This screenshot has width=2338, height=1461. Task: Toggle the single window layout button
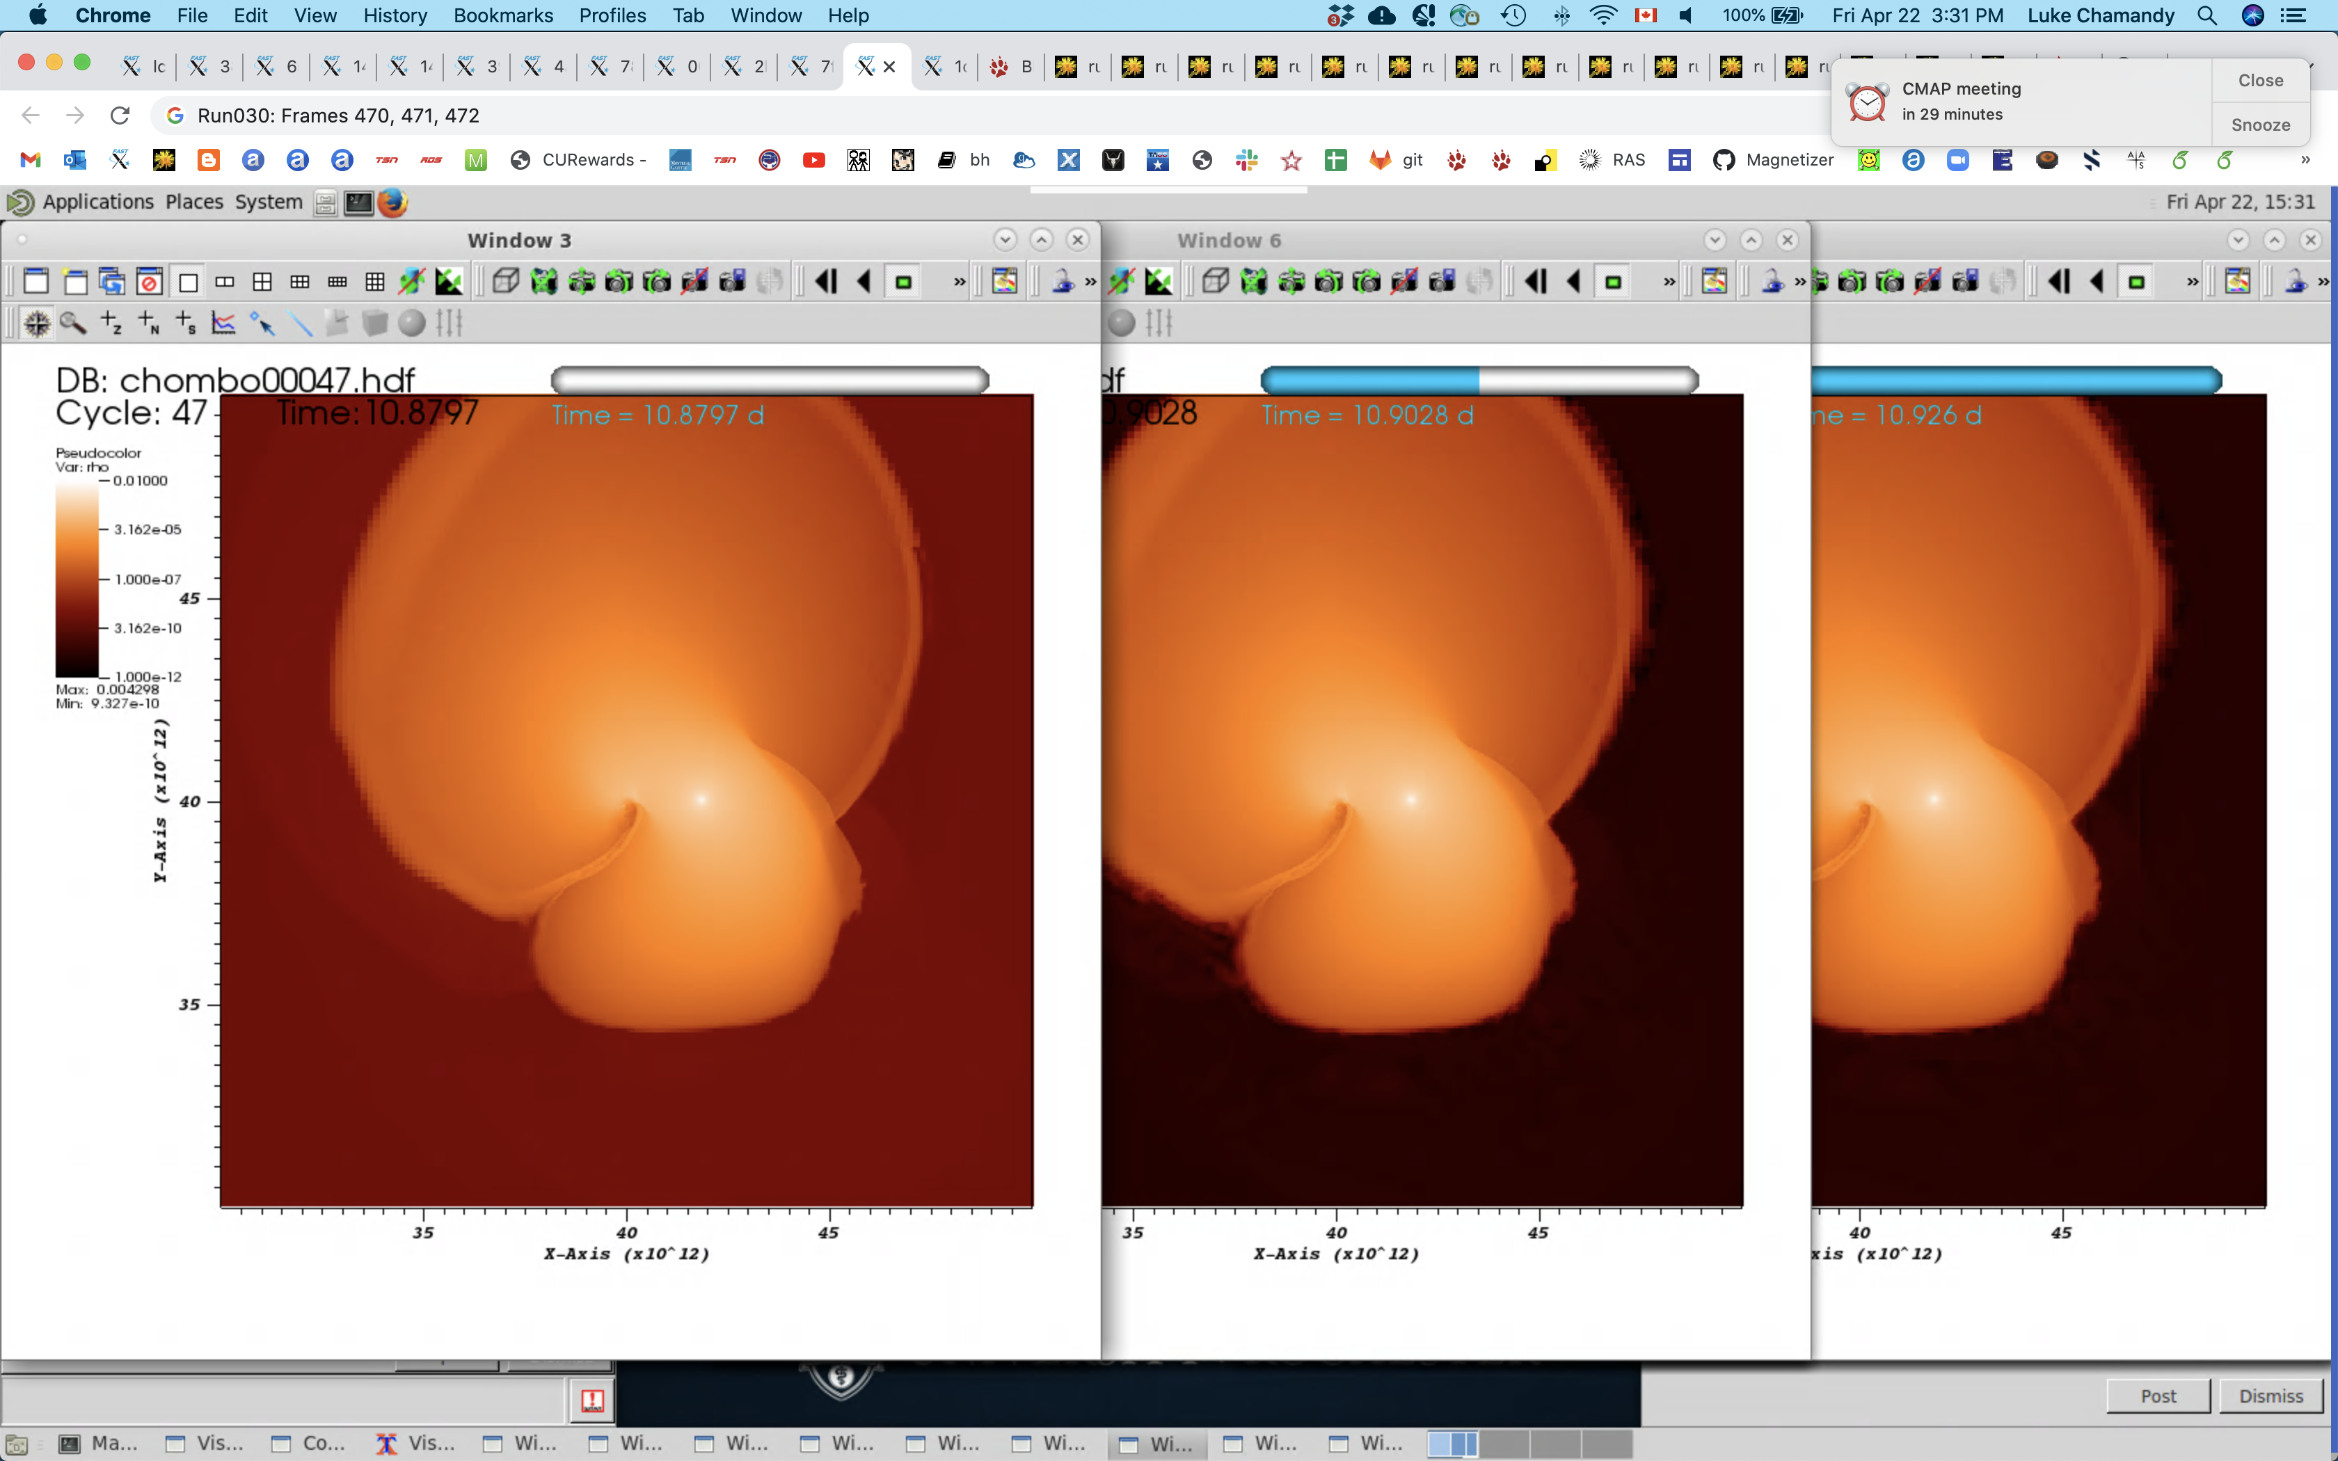coord(187,282)
